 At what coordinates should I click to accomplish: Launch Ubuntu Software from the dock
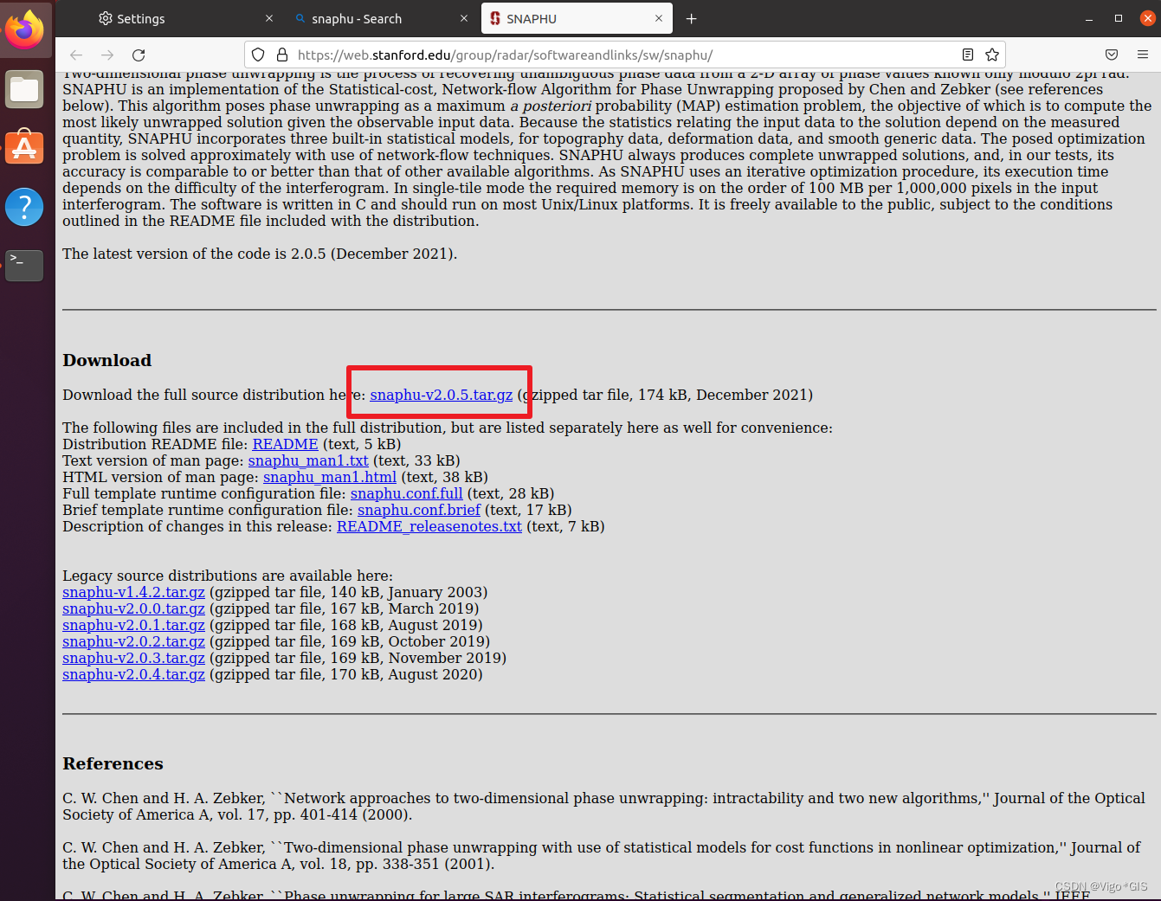(24, 148)
